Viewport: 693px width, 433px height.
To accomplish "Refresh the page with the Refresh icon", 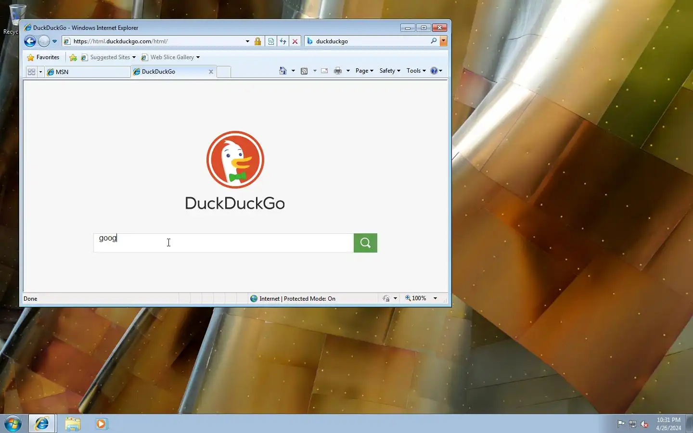I will [x=283, y=41].
